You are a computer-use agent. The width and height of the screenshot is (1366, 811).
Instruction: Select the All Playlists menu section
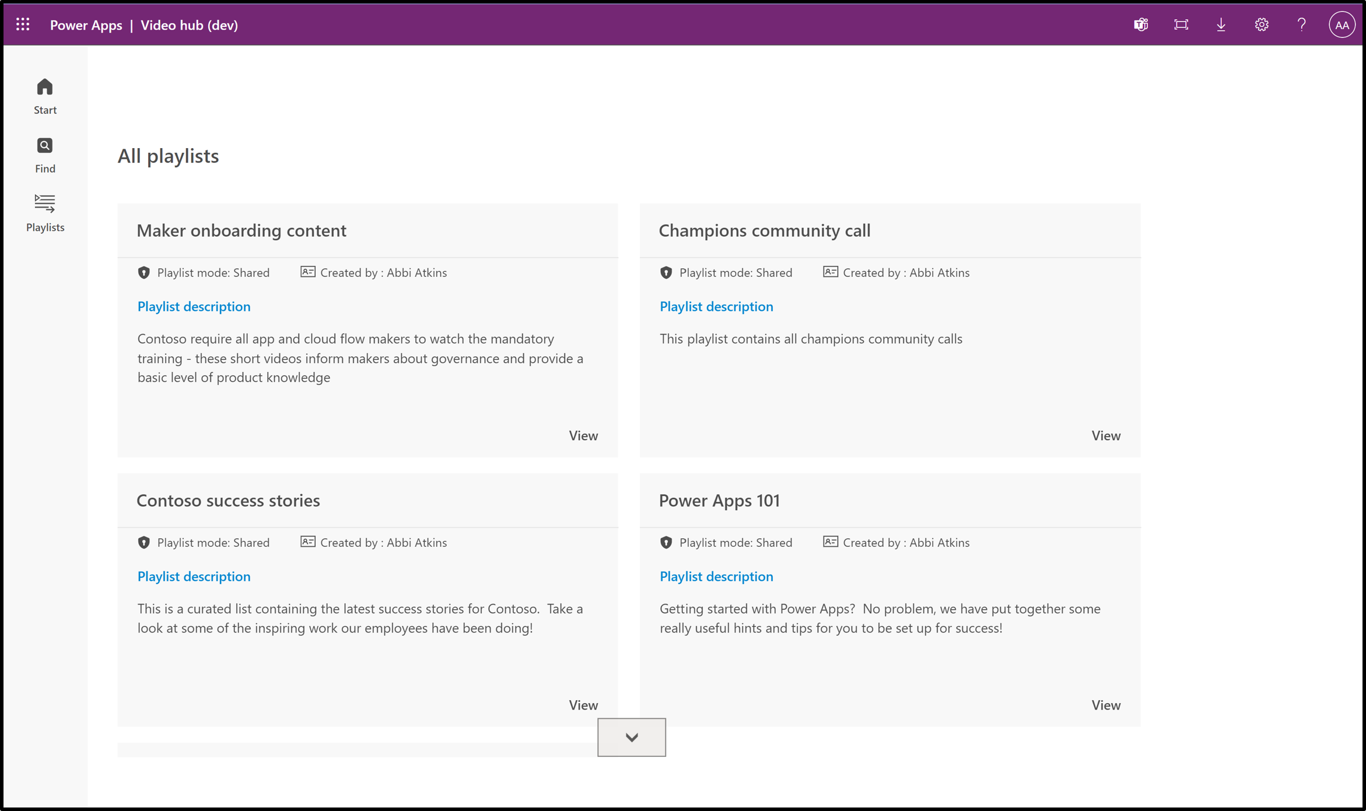[45, 212]
